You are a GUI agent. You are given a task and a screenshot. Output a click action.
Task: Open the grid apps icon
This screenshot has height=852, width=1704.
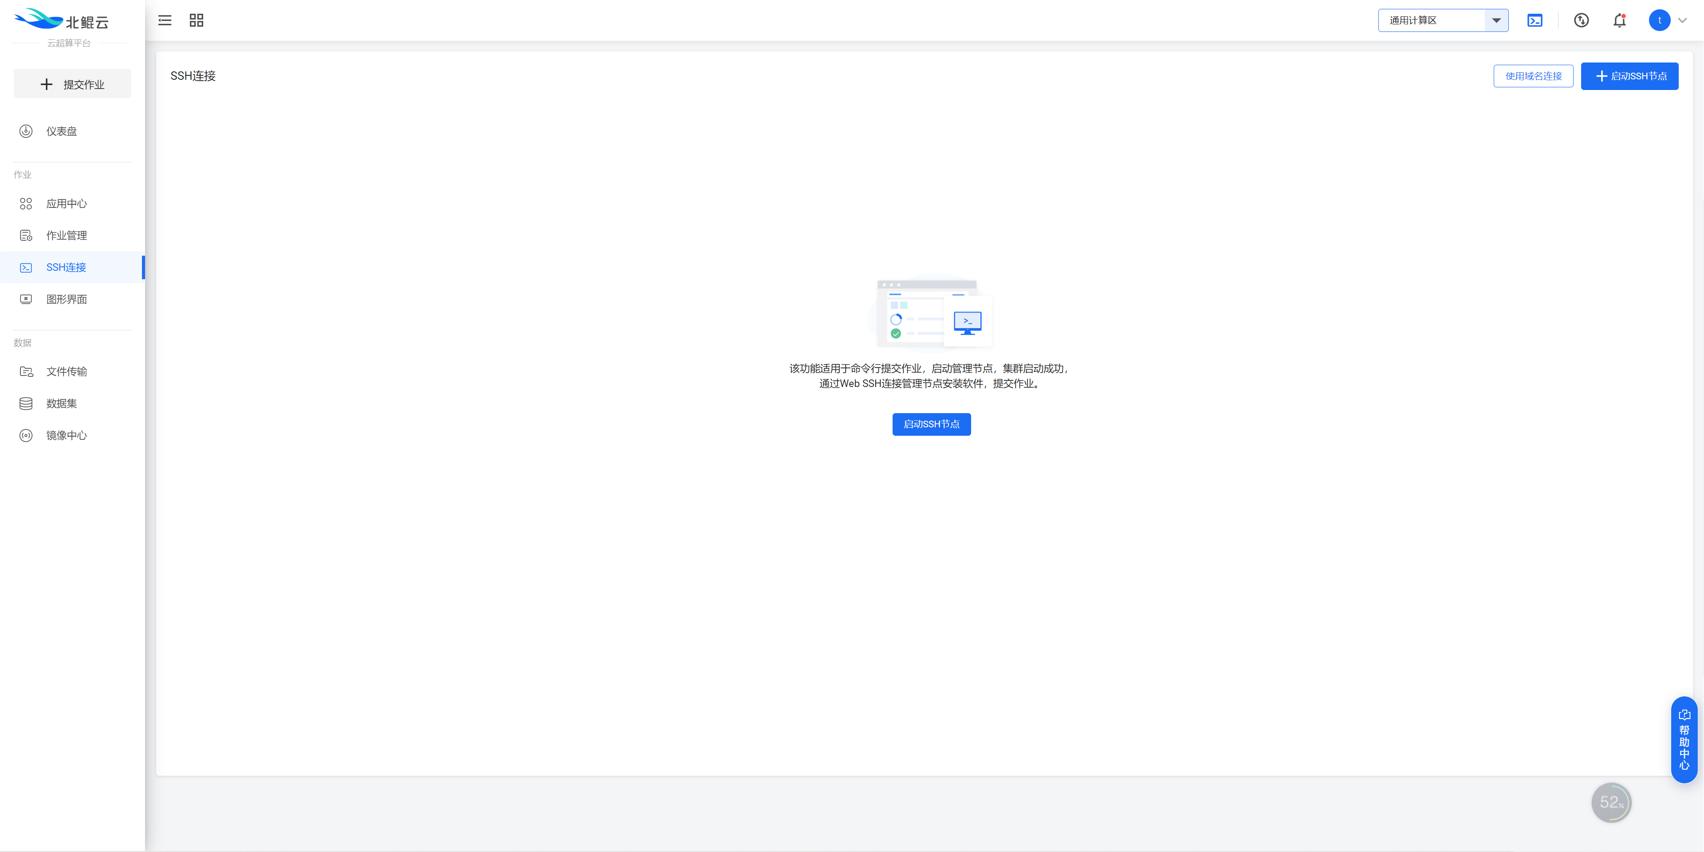tap(197, 20)
